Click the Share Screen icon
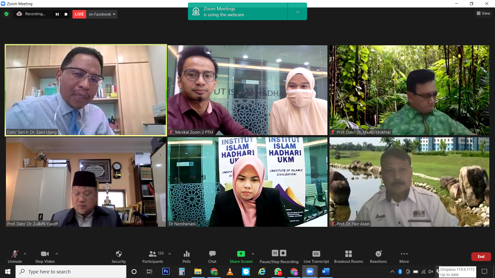The image size is (495, 278). click(241, 254)
